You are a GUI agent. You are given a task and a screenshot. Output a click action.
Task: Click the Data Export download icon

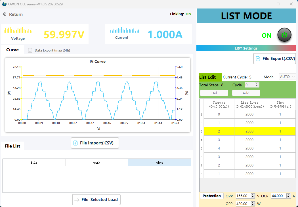[30, 50]
